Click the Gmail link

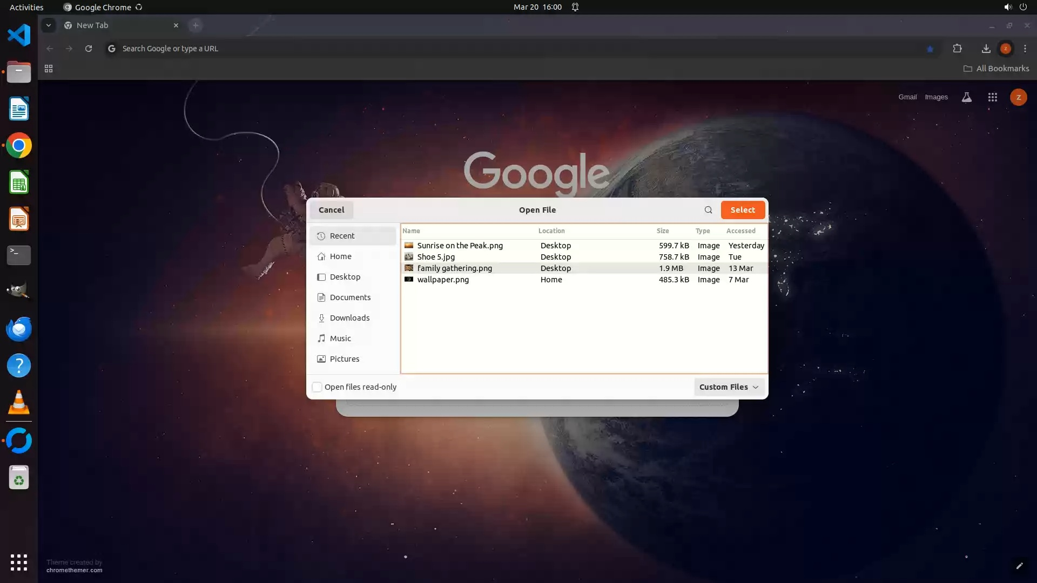click(x=907, y=97)
